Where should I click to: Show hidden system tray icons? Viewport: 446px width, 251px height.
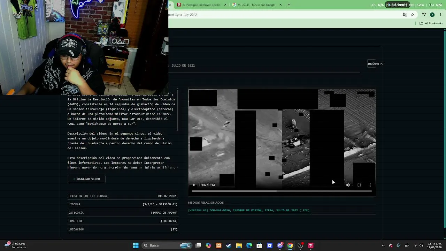[x=383, y=245]
